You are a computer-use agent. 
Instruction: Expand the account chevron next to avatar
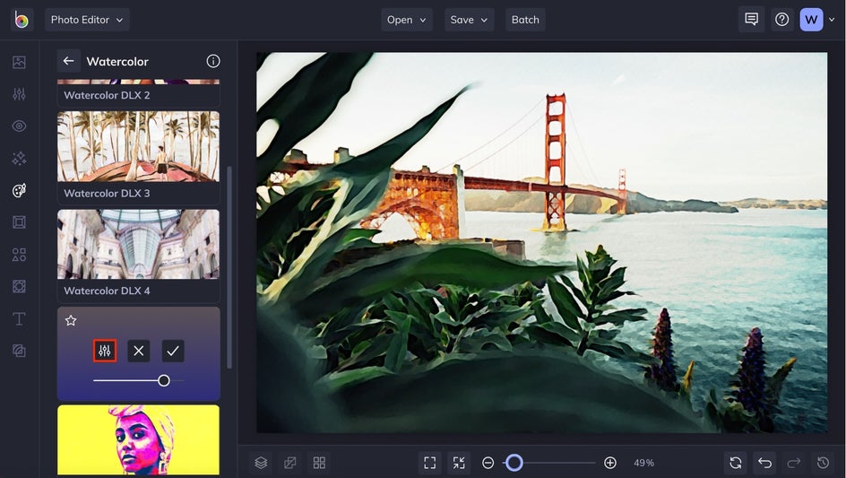(832, 20)
